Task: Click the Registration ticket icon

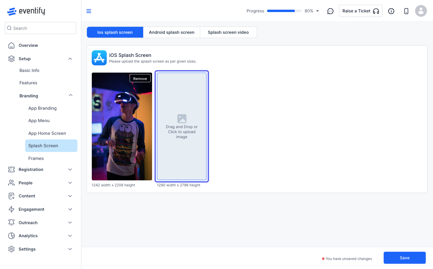Action: coord(11,170)
